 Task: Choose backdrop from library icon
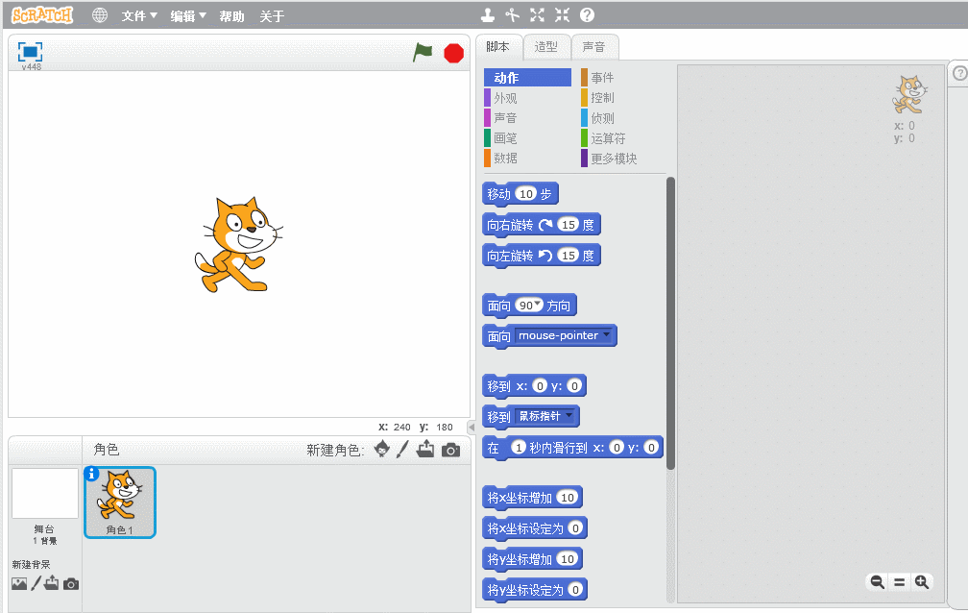(19, 583)
